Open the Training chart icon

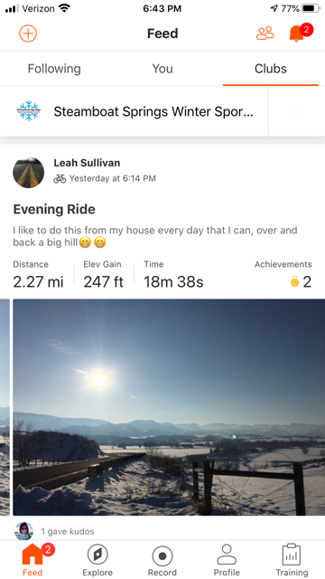(292, 555)
